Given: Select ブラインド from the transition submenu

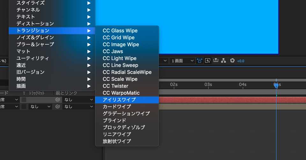Looking at the screenshot, I should tap(127, 120).
